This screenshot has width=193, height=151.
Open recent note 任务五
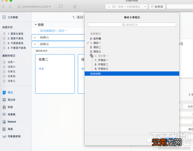pos(9,72)
